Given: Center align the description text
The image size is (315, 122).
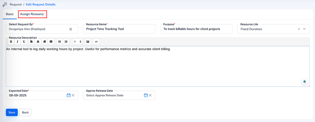Looking at the screenshot, I should tap(38, 42).
